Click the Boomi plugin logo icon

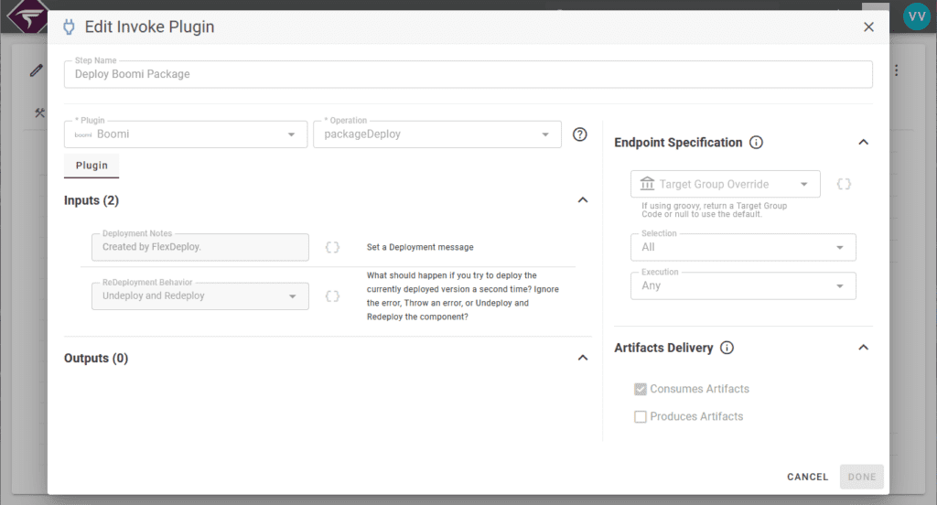83,135
